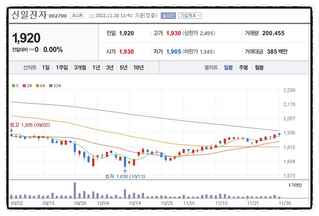This screenshot has width=319, height=216.
Task: Click the 2,299 price axis label
Action: click(289, 90)
